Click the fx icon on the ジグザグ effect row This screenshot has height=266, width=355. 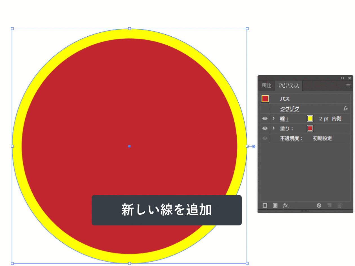346,108
